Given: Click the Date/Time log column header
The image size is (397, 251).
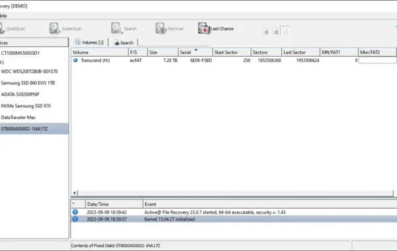Looking at the screenshot, I should coord(114,204).
